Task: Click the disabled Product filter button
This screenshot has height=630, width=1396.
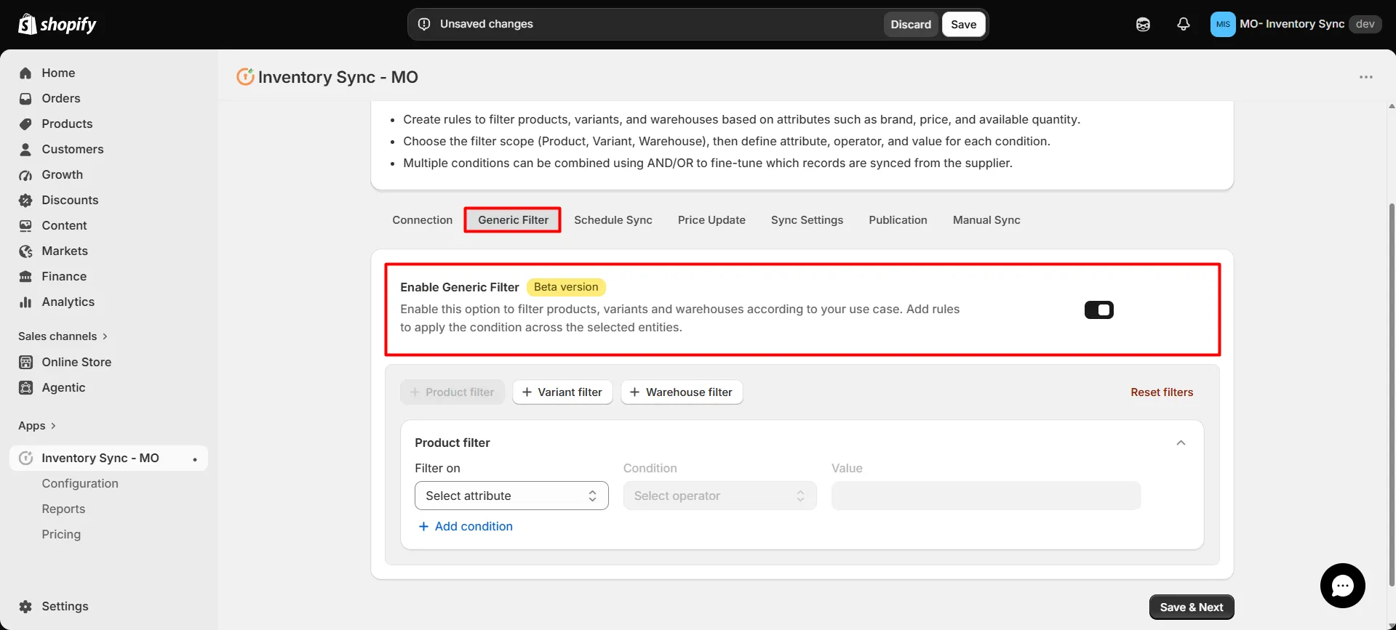Action: click(x=452, y=392)
